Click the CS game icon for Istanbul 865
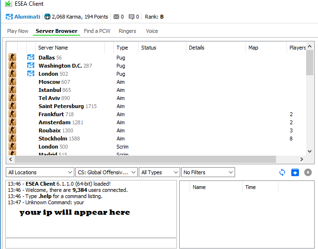 point(12,90)
